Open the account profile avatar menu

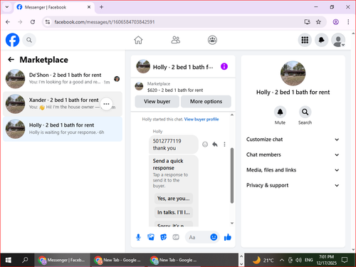point(338,40)
